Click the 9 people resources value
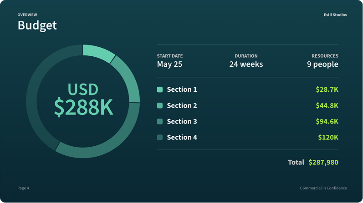Viewport: 363px width, 203px height. click(x=322, y=64)
